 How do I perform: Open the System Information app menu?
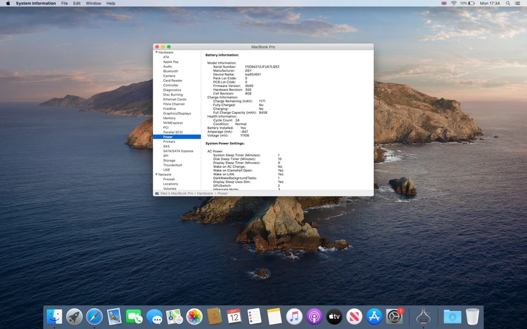tap(36, 3)
